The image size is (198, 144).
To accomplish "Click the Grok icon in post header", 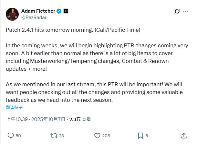I will point(177,11).
